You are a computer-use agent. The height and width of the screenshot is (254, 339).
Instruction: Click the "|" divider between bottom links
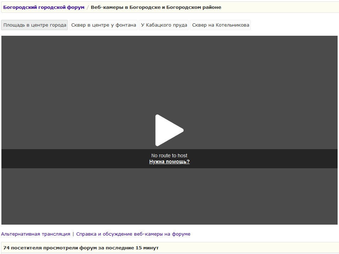(73, 234)
